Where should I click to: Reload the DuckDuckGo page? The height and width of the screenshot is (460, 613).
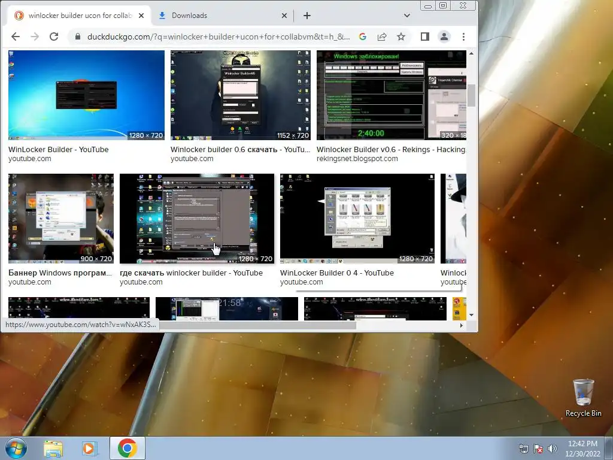tap(54, 37)
